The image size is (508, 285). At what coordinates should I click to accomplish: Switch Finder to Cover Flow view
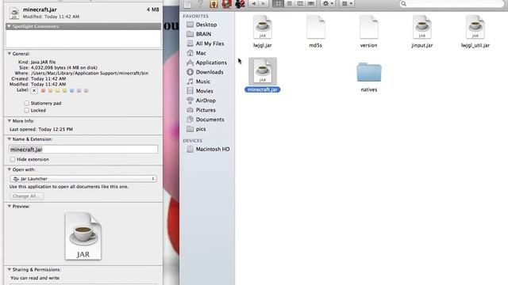[311, 3]
